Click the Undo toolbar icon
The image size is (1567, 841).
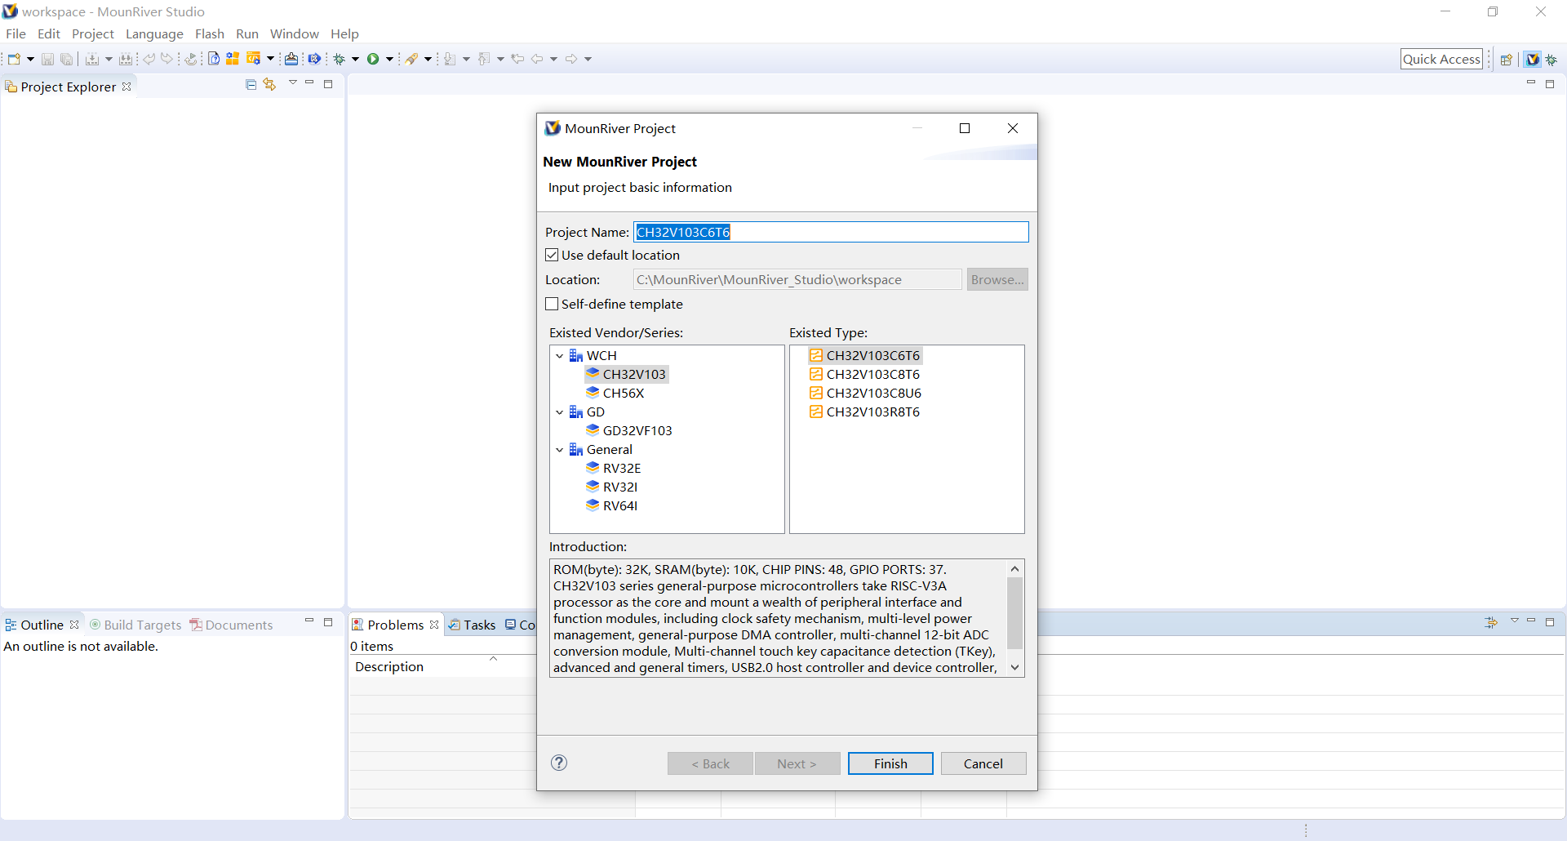point(149,58)
